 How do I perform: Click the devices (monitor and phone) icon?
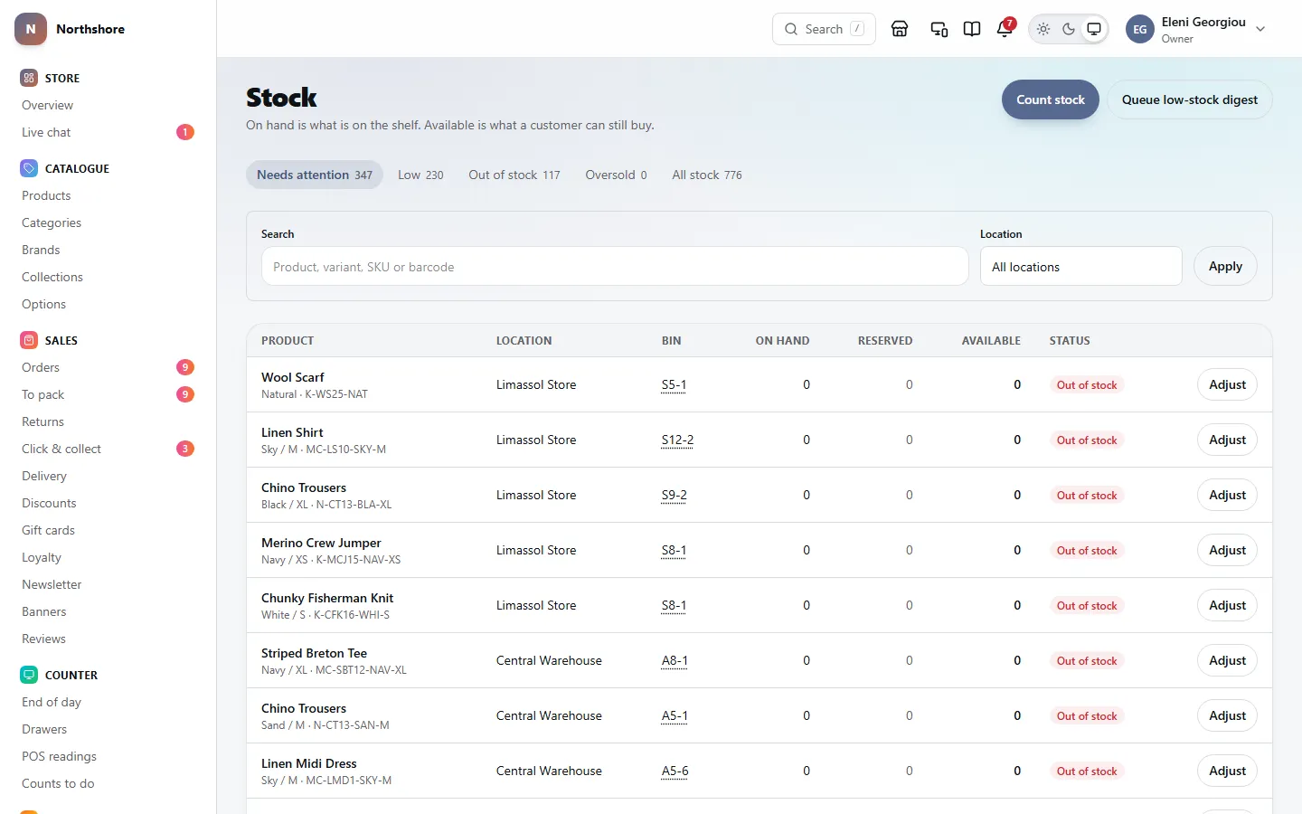tap(939, 29)
